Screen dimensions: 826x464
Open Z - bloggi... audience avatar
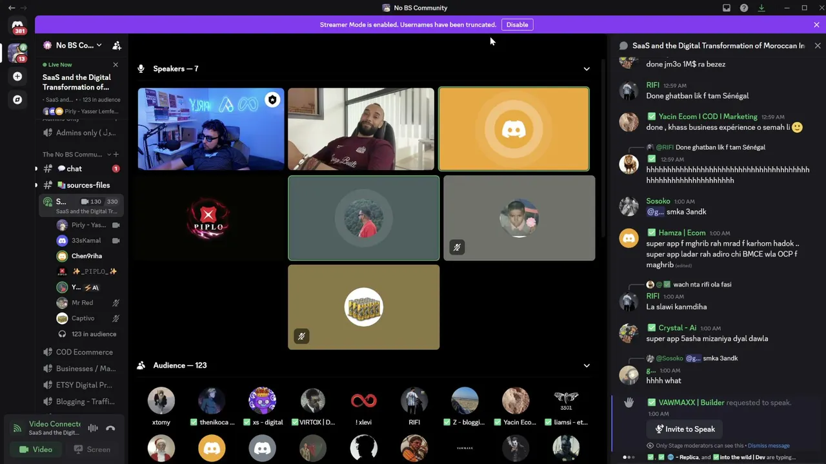pyautogui.click(x=465, y=400)
